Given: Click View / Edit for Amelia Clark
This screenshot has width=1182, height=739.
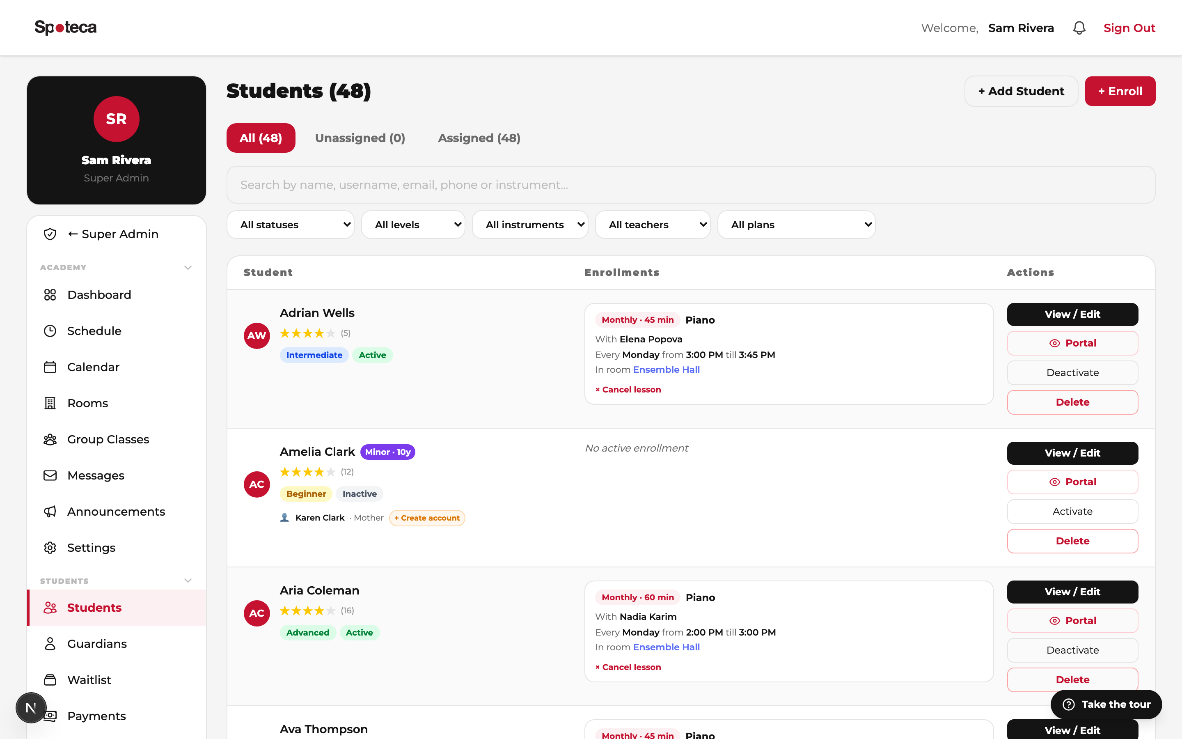Looking at the screenshot, I should pos(1072,453).
